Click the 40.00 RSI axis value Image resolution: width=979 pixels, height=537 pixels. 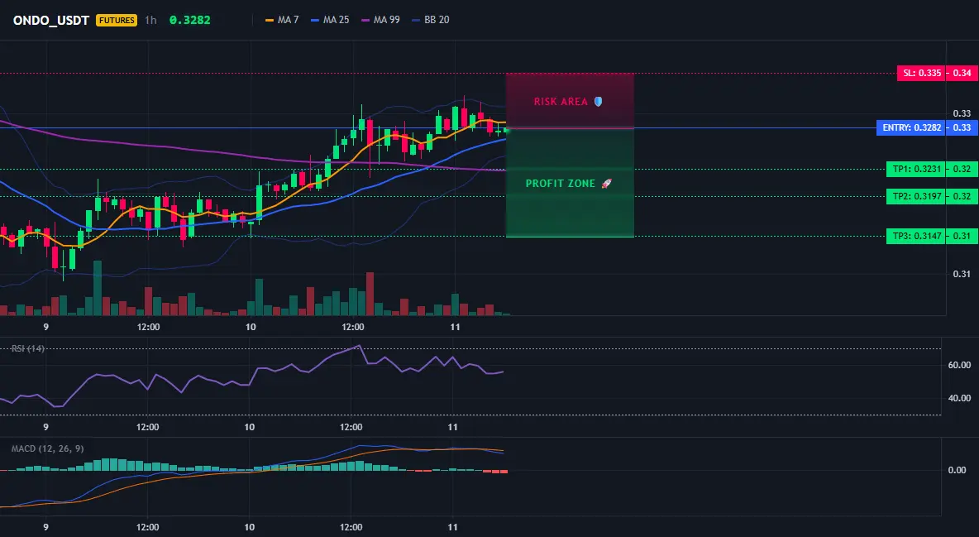pos(960,398)
